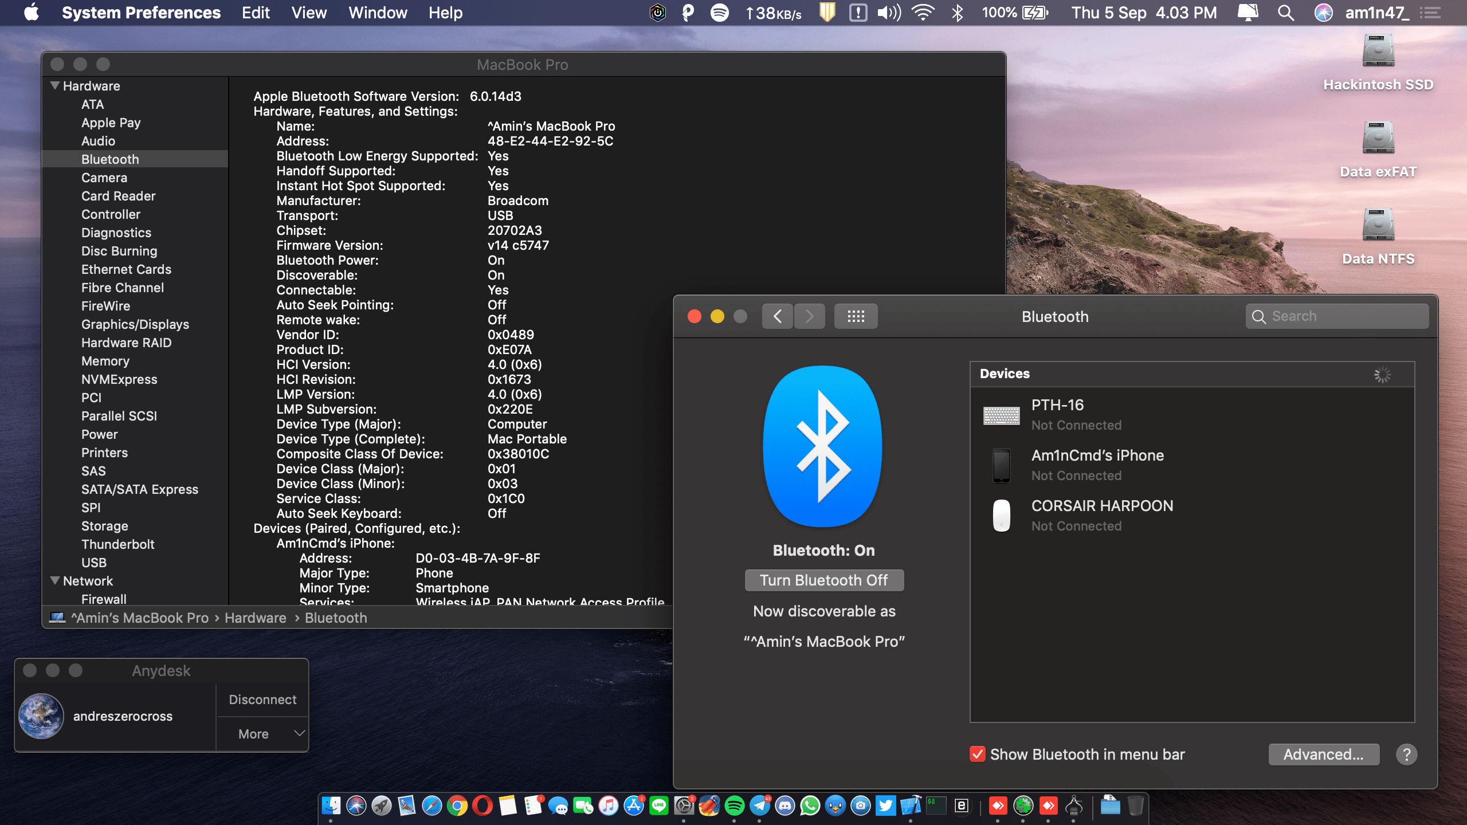
Task: Go back in System Preferences
Action: pos(778,316)
